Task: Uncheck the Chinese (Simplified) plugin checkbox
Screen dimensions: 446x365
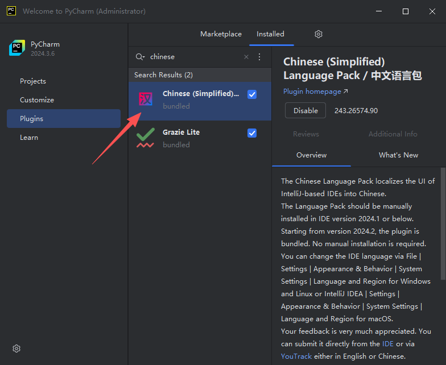Action: click(252, 94)
